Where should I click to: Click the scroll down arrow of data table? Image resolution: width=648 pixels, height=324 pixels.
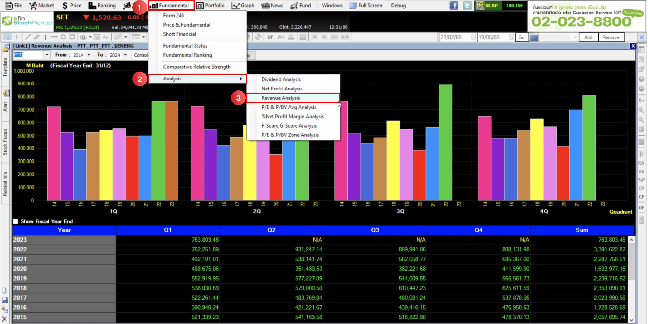(631, 320)
